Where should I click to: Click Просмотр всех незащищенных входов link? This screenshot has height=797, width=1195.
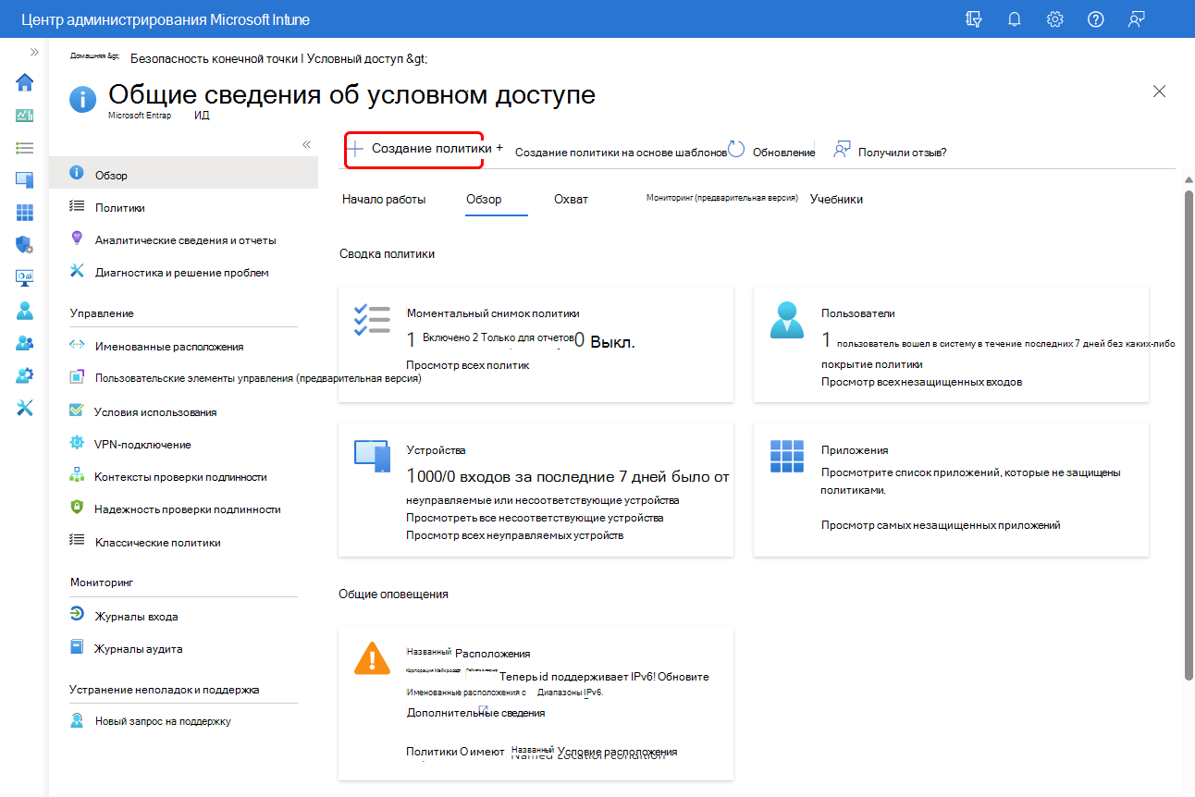coord(921,381)
